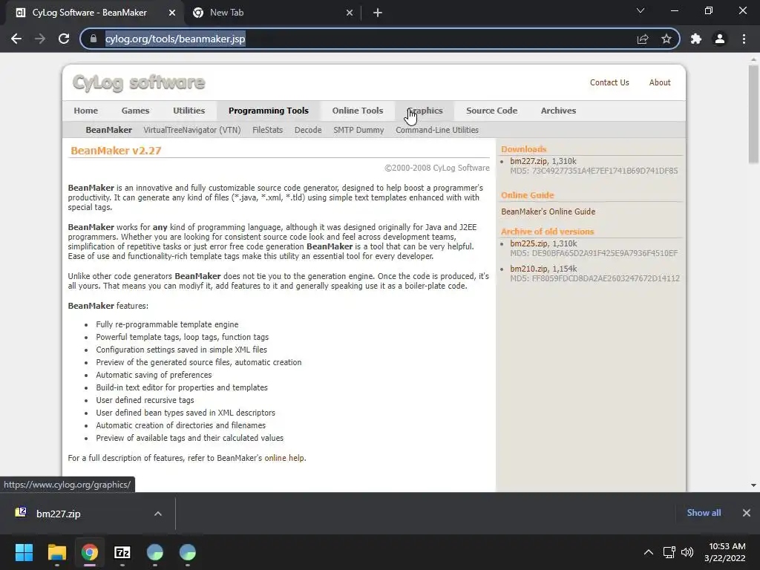Open the Chrome profile avatar
Image resolution: width=760 pixels, height=570 pixels.
[720, 39]
